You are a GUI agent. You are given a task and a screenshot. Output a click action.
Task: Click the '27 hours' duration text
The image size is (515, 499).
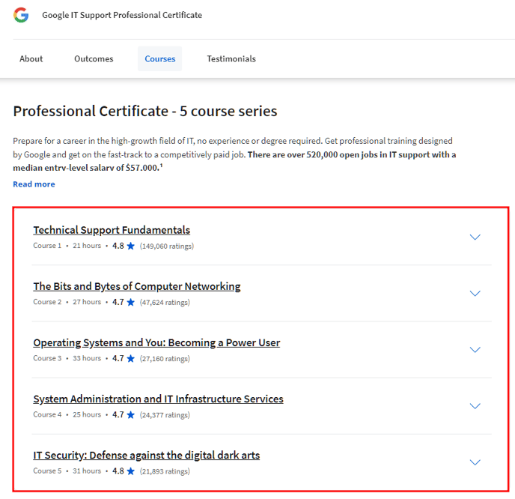click(87, 302)
